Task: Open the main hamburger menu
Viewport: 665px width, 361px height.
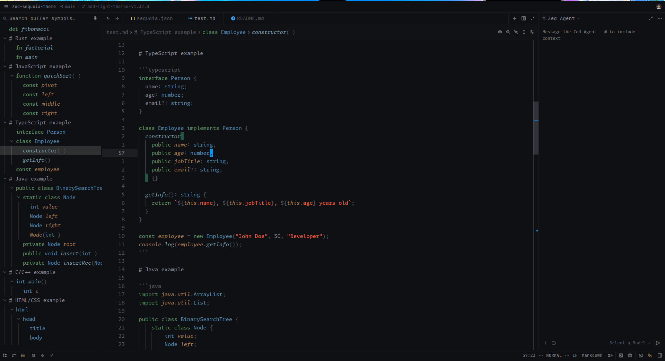Action: tap(6, 7)
